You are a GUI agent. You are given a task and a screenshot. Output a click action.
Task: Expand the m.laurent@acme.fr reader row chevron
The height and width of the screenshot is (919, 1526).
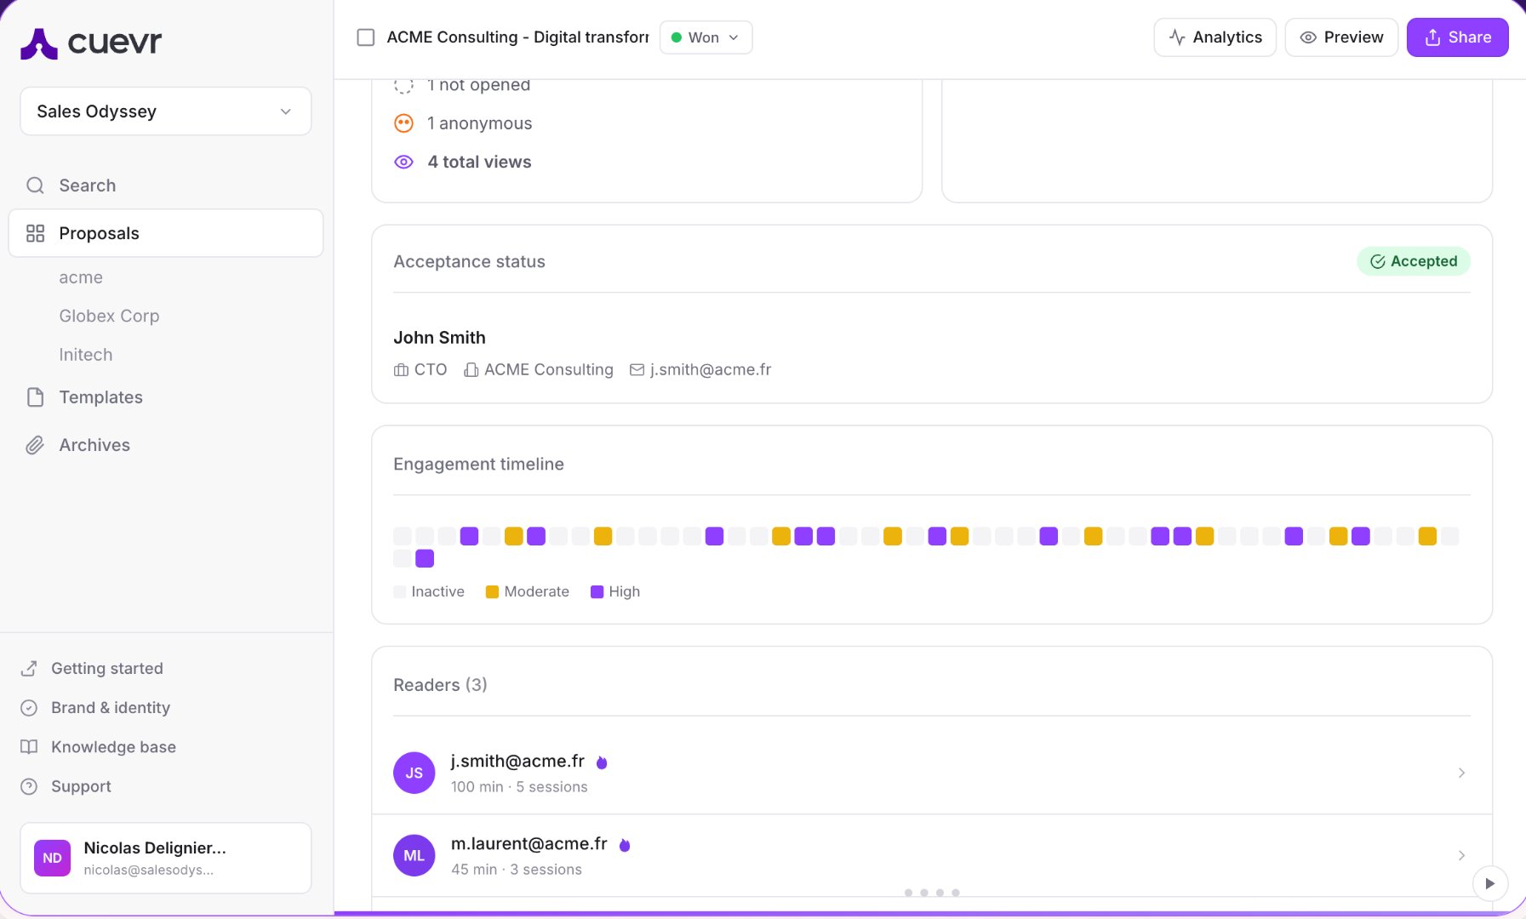(1461, 855)
